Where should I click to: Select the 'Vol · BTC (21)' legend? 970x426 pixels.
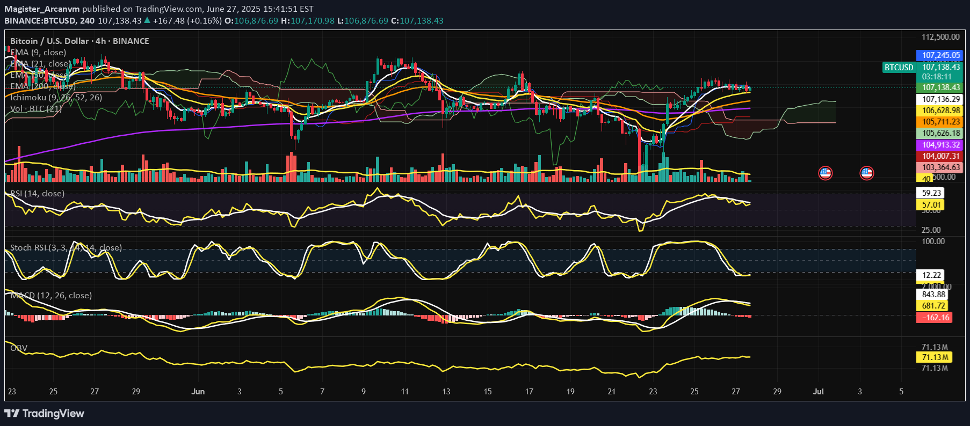pos(35,108)
